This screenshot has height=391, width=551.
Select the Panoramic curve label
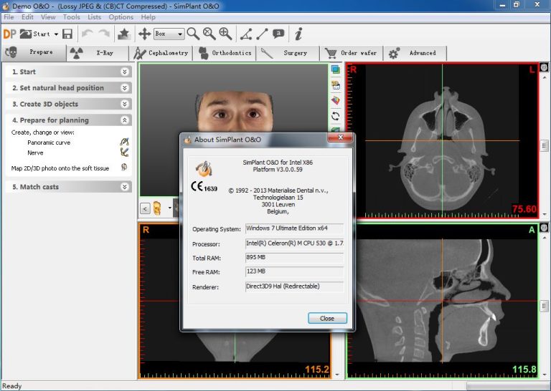coord(49,143)
